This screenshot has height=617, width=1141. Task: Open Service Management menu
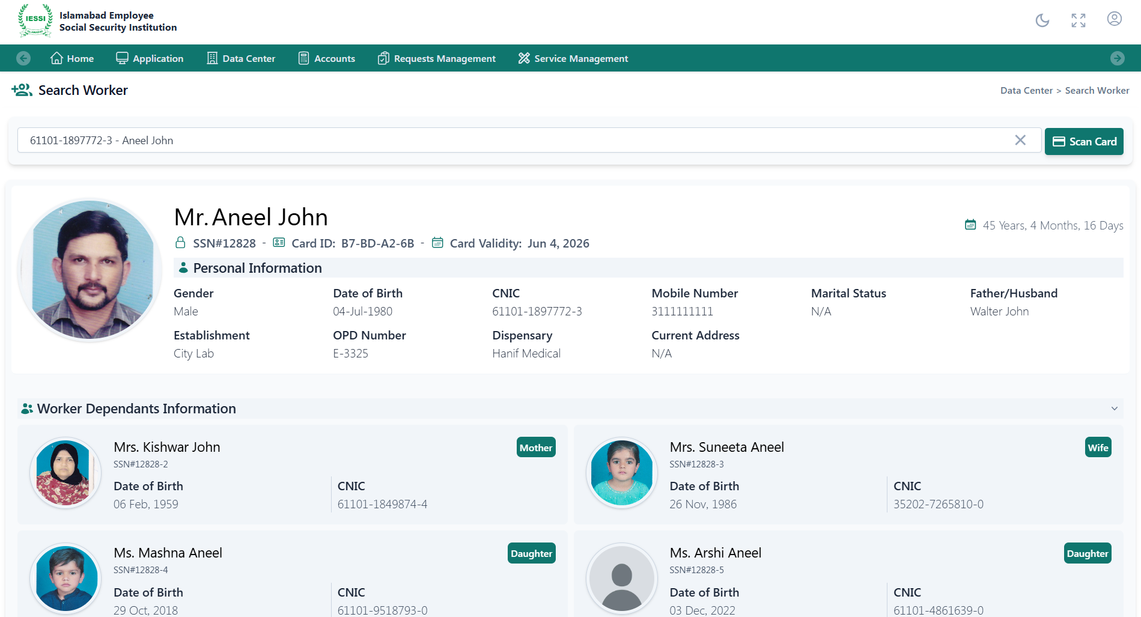(x=573, y=58)
